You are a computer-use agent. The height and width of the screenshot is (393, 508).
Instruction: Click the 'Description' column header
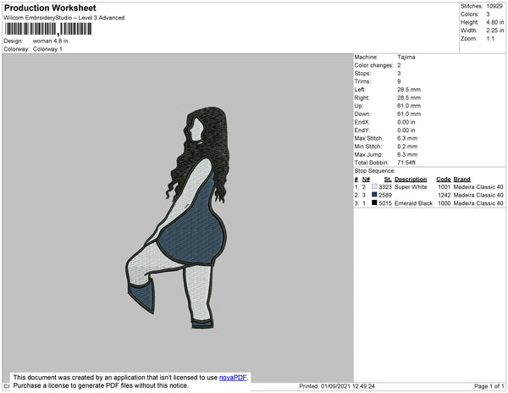411,180
